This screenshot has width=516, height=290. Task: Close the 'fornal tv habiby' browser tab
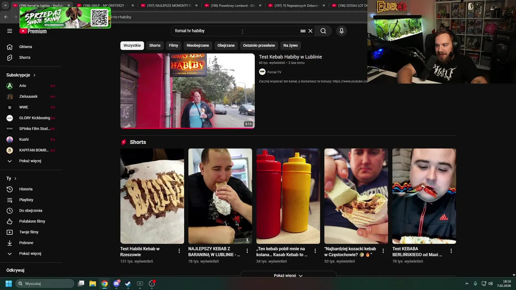pos(69,6)
